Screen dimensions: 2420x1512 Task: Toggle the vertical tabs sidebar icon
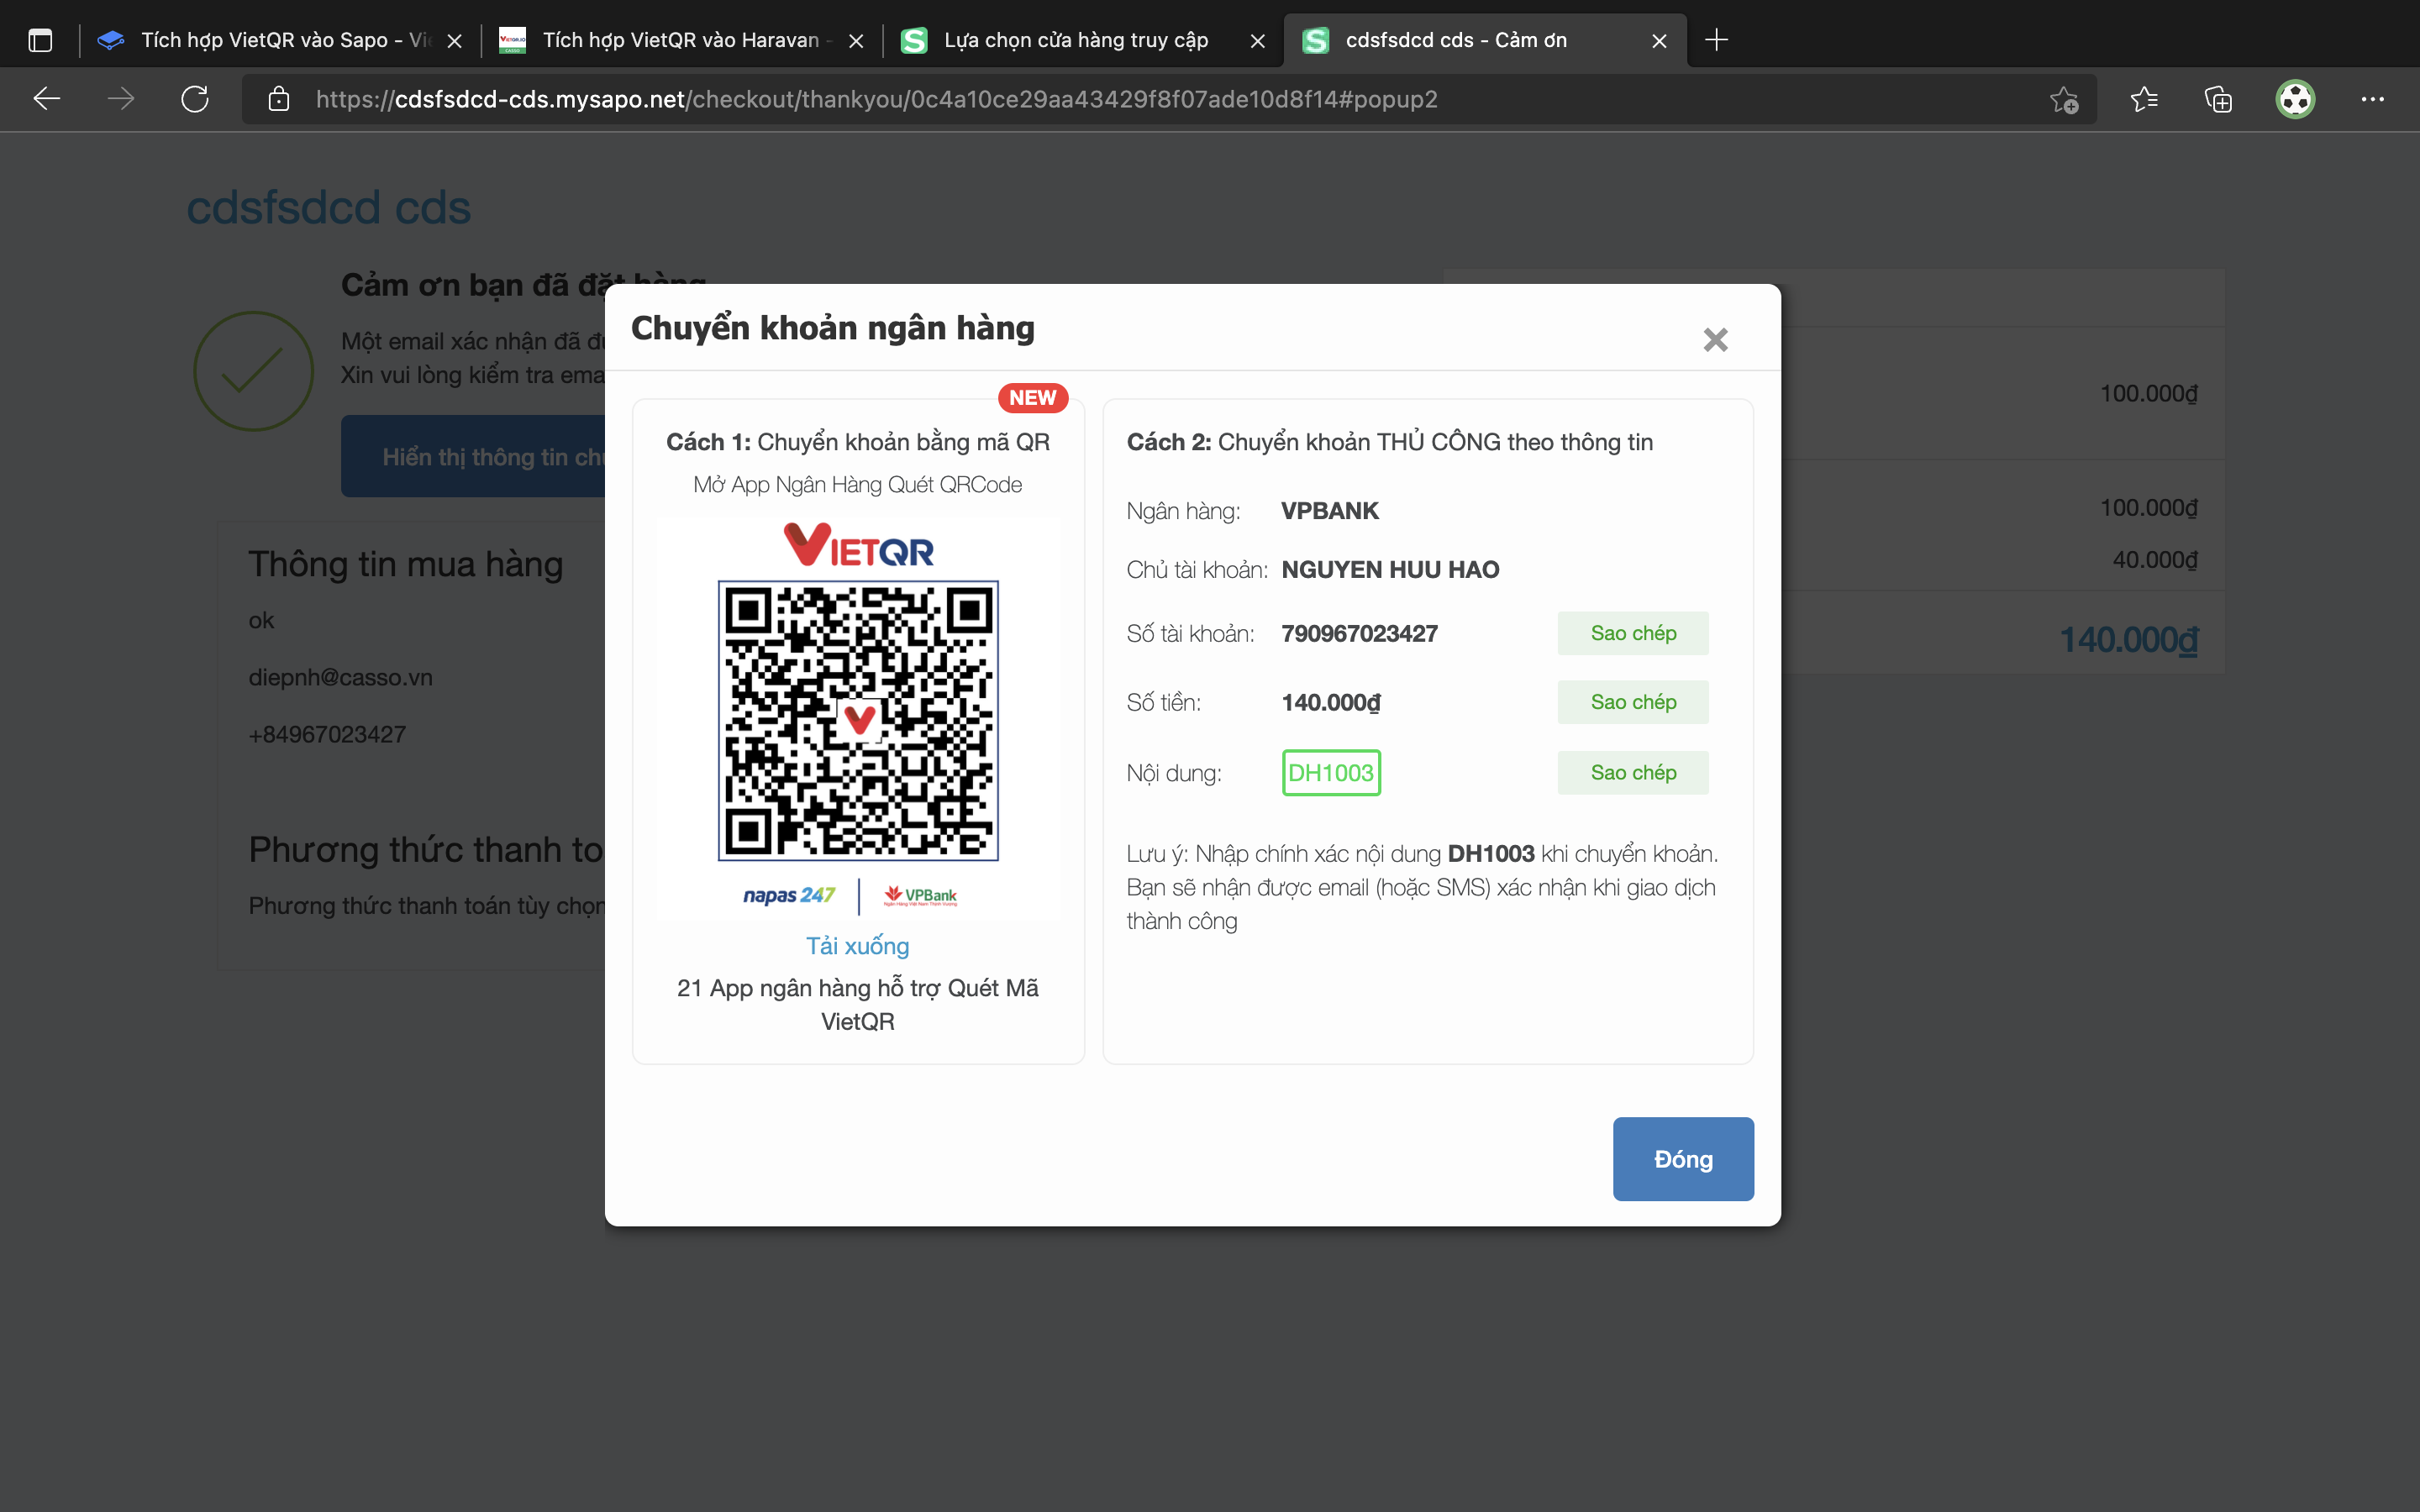40,40
